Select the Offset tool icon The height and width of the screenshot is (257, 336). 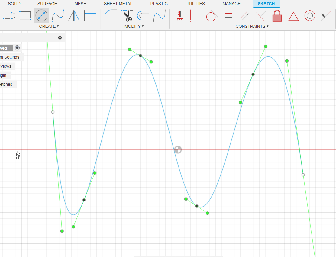[143, 16]
